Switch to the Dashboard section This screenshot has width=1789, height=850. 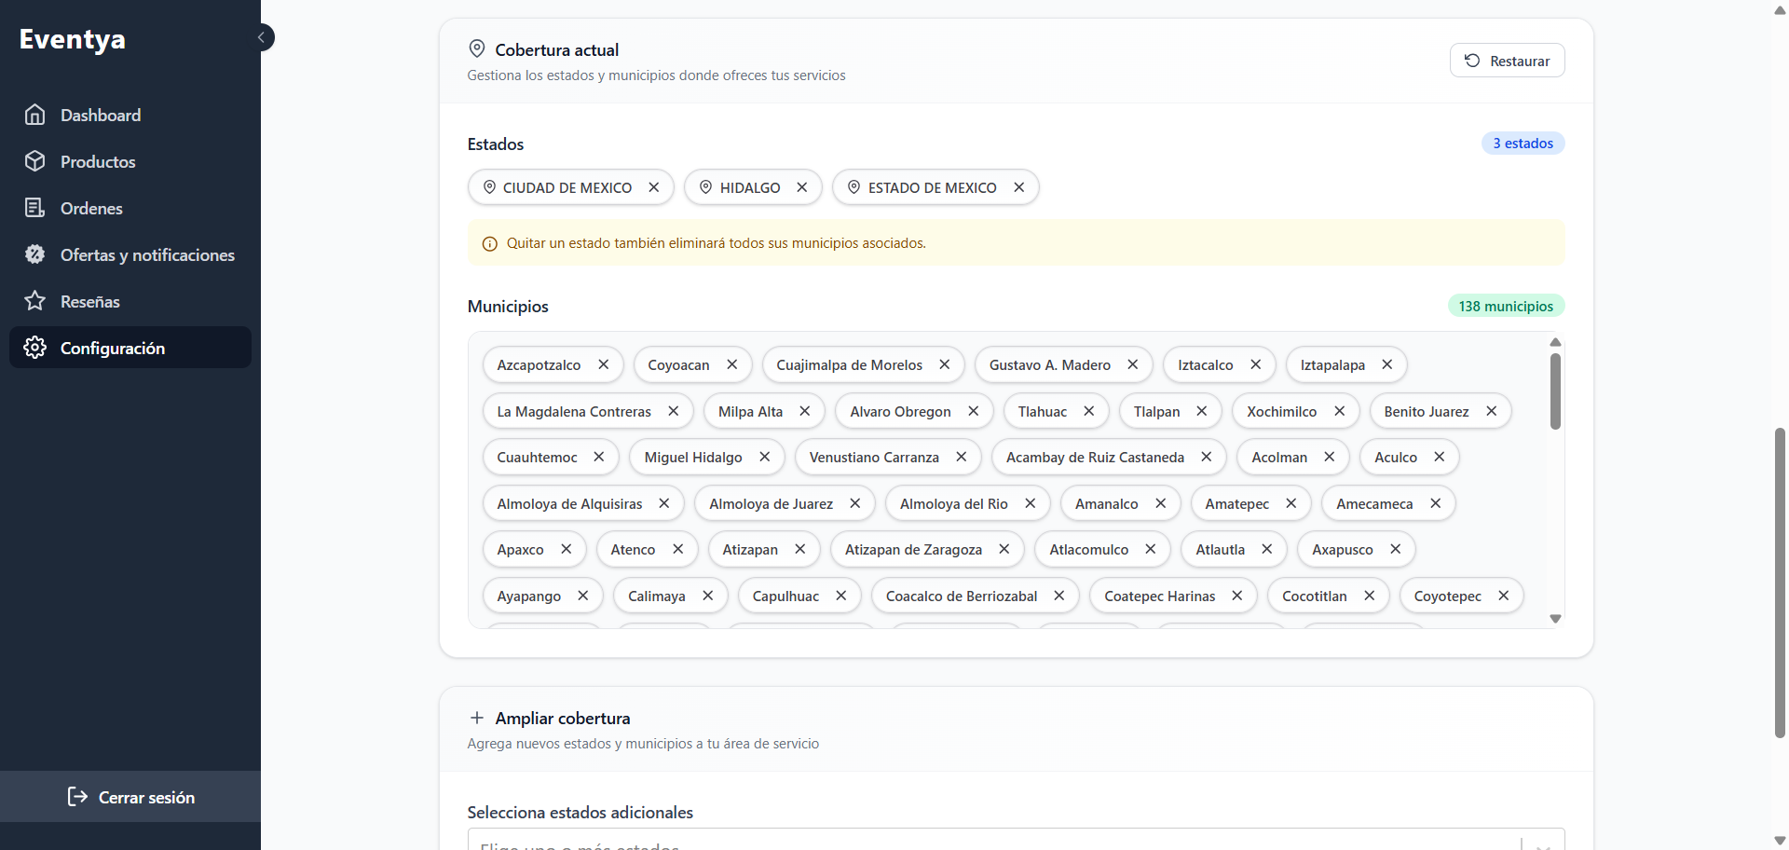[100, 115]
